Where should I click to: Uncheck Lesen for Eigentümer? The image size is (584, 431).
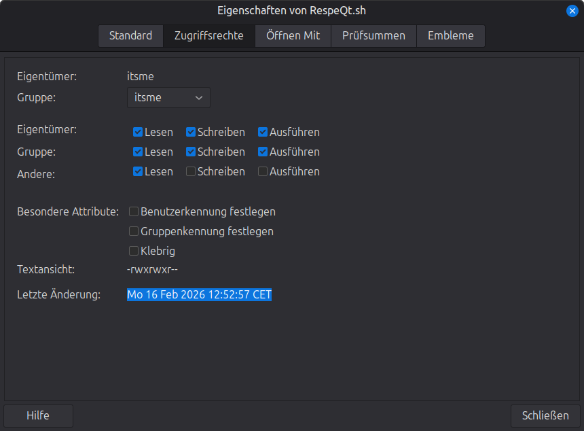point(138,133)
